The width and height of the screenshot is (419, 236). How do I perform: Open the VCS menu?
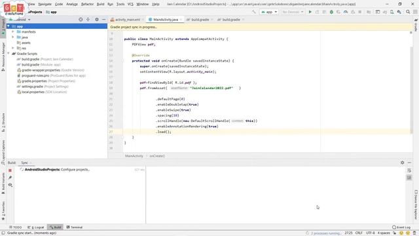[130, 4]
